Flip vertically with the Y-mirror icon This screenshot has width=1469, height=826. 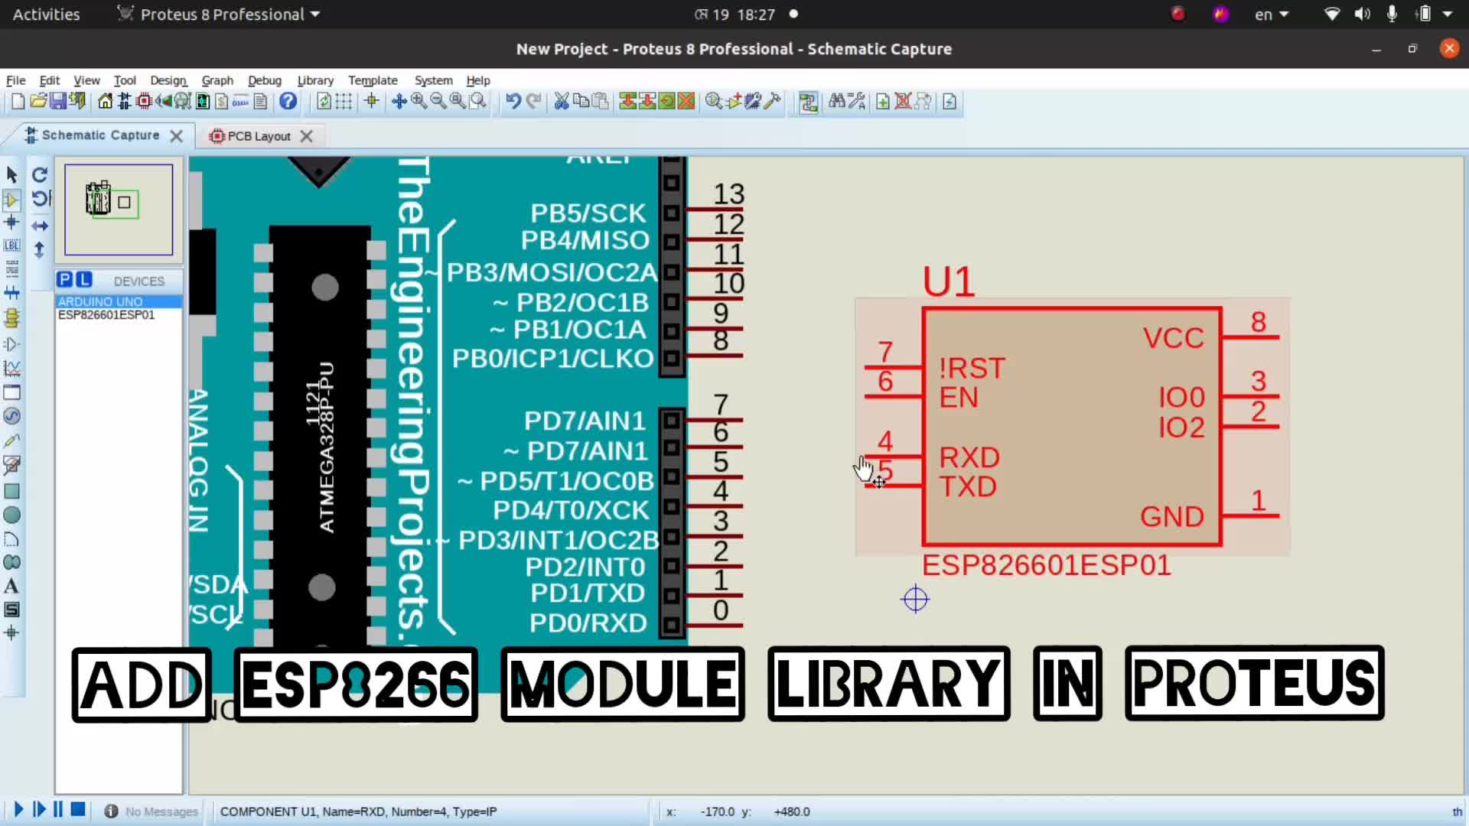tap(40, 250)
